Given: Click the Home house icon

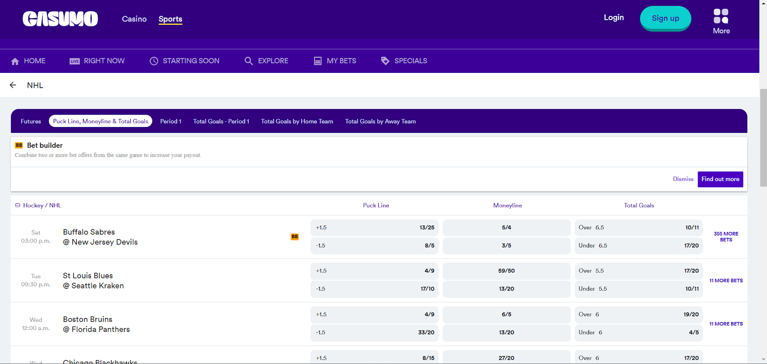Looking at the screenshot, I should 15,61.
